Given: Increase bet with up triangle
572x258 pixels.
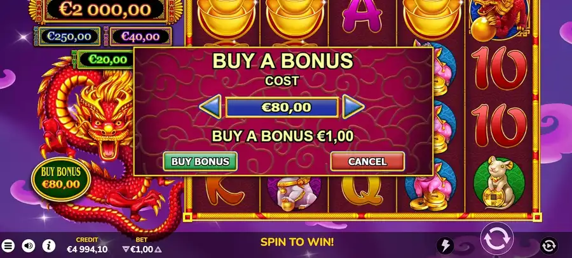Looking at the screenshot, I should 158,250.
